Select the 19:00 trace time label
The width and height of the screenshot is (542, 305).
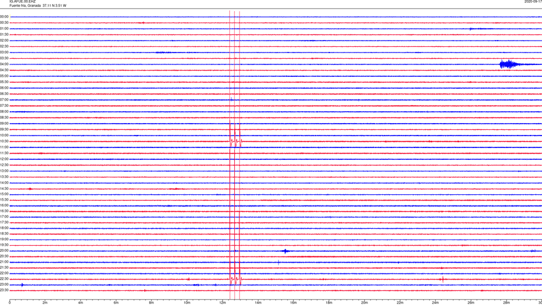4,239
